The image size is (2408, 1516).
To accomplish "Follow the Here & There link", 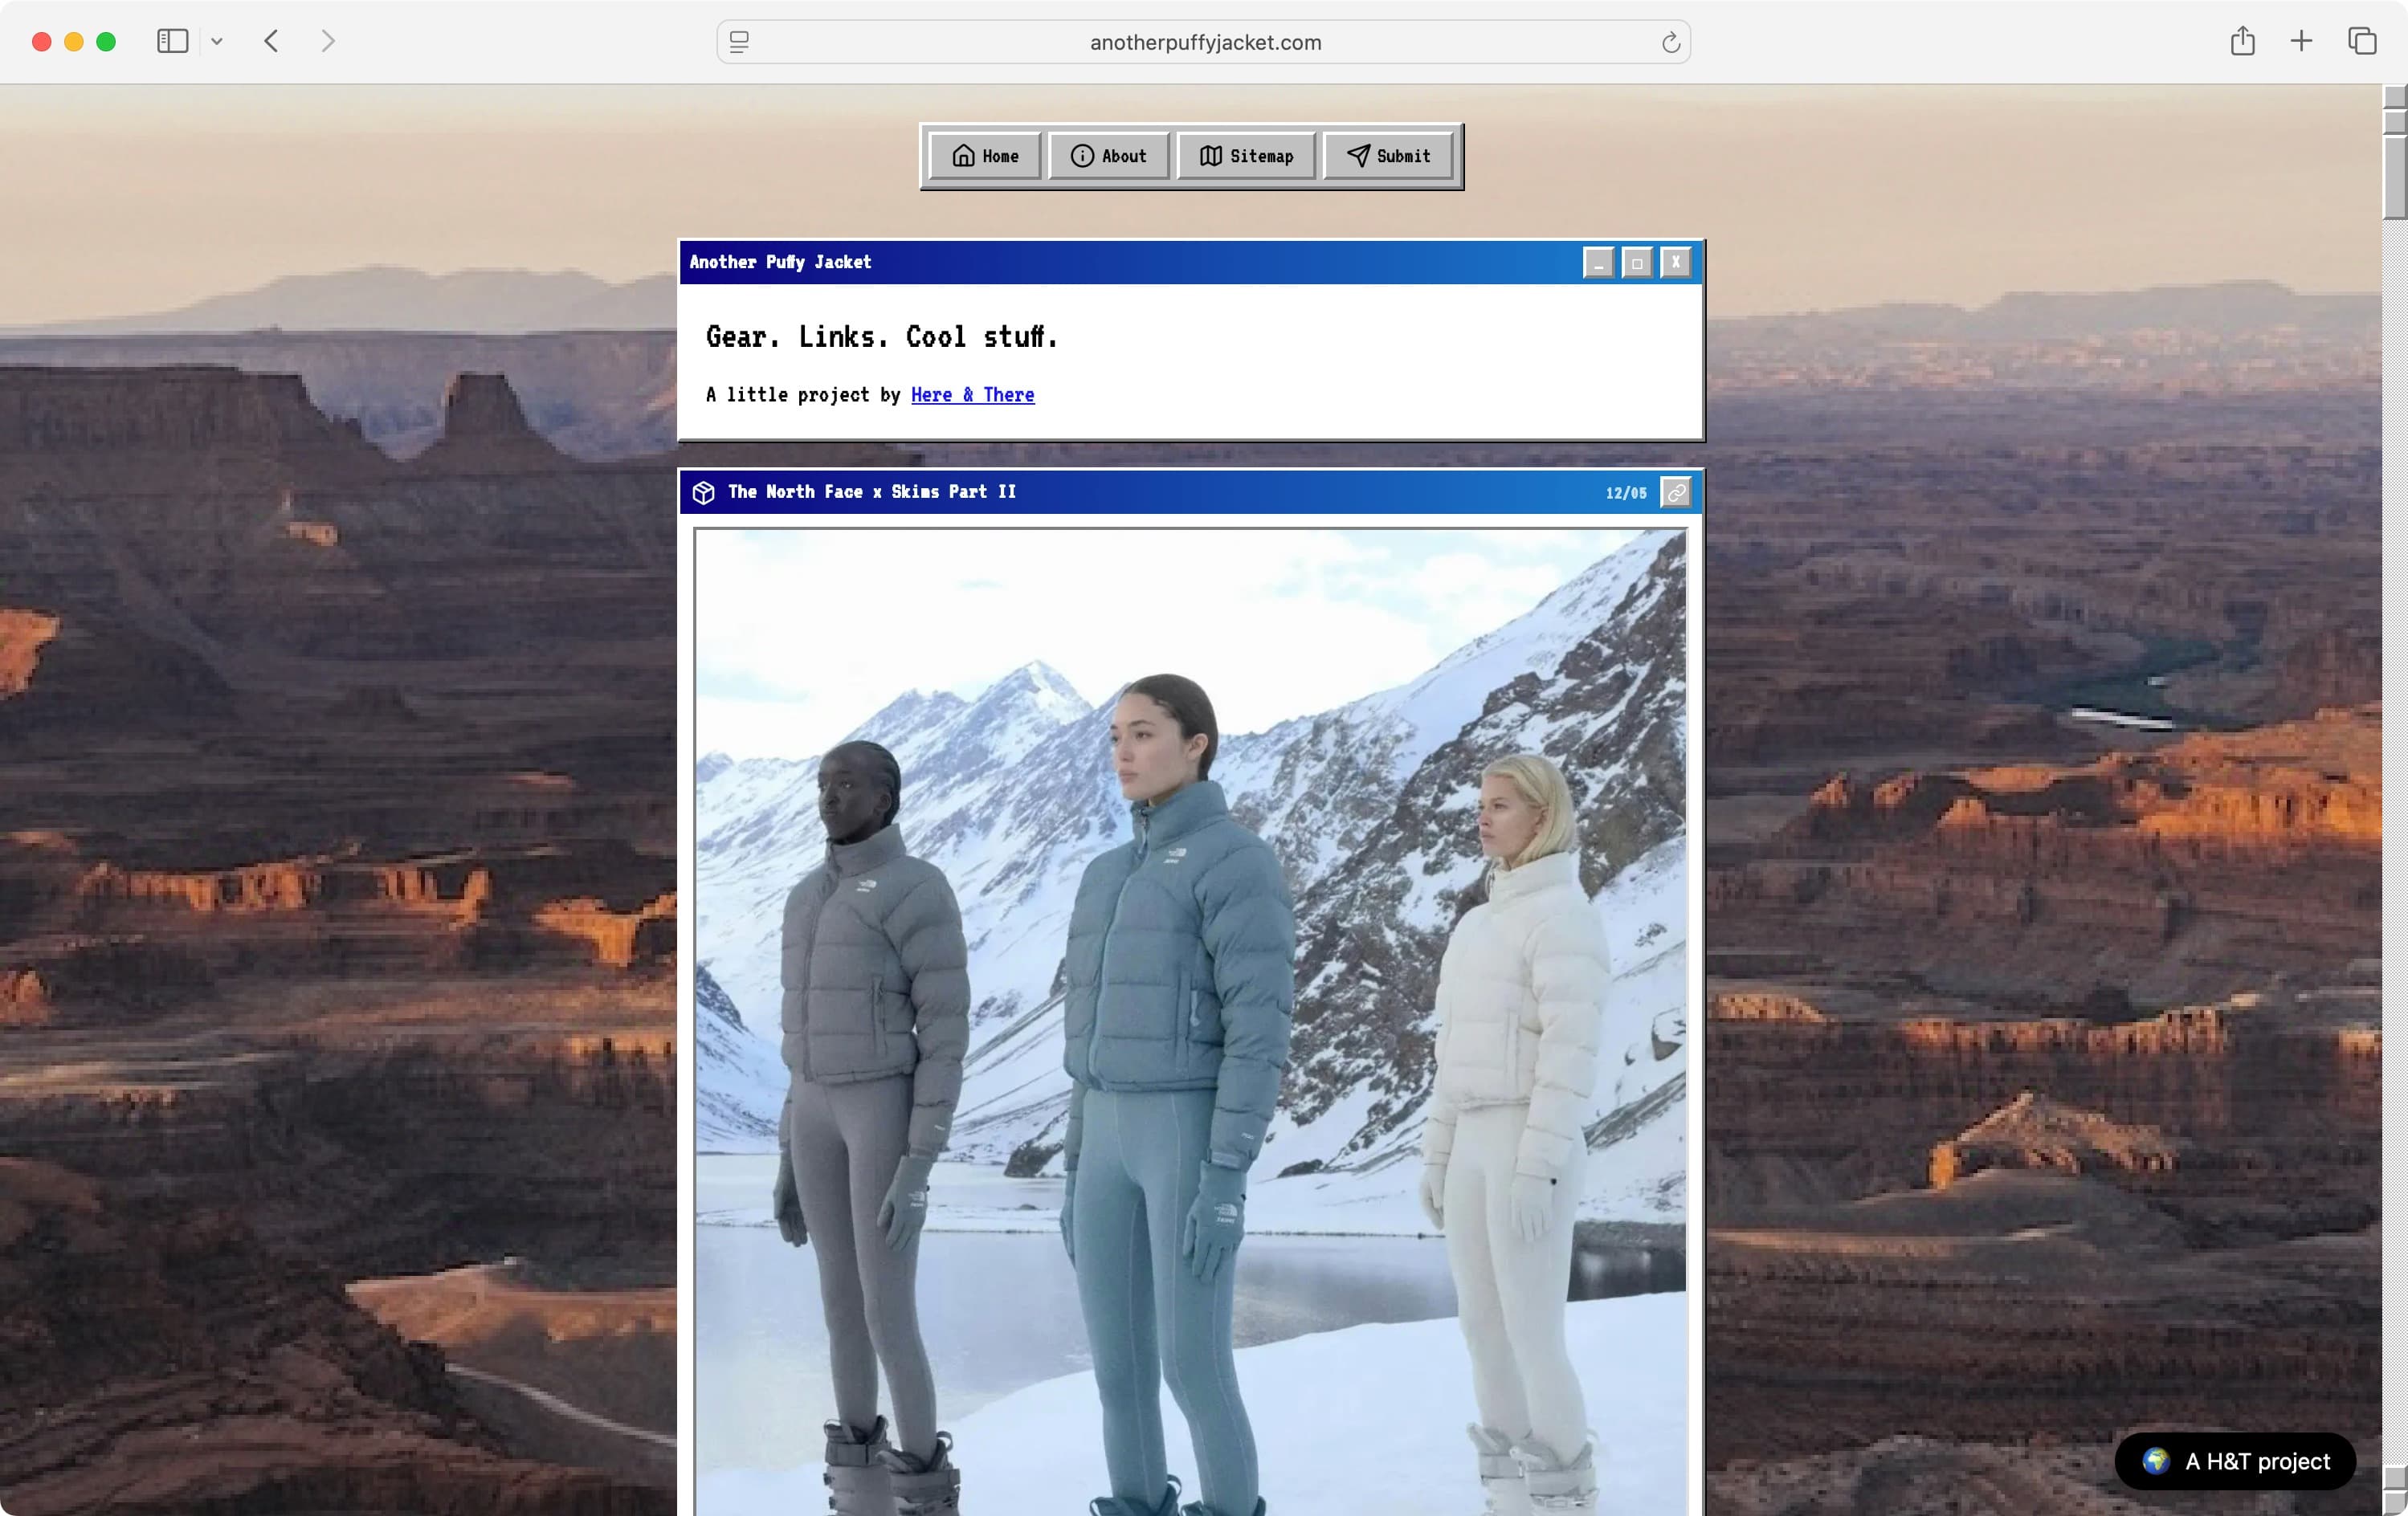I will click(x=972, y=395).
